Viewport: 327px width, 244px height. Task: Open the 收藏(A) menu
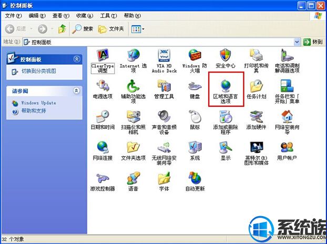tap(85, 16)
